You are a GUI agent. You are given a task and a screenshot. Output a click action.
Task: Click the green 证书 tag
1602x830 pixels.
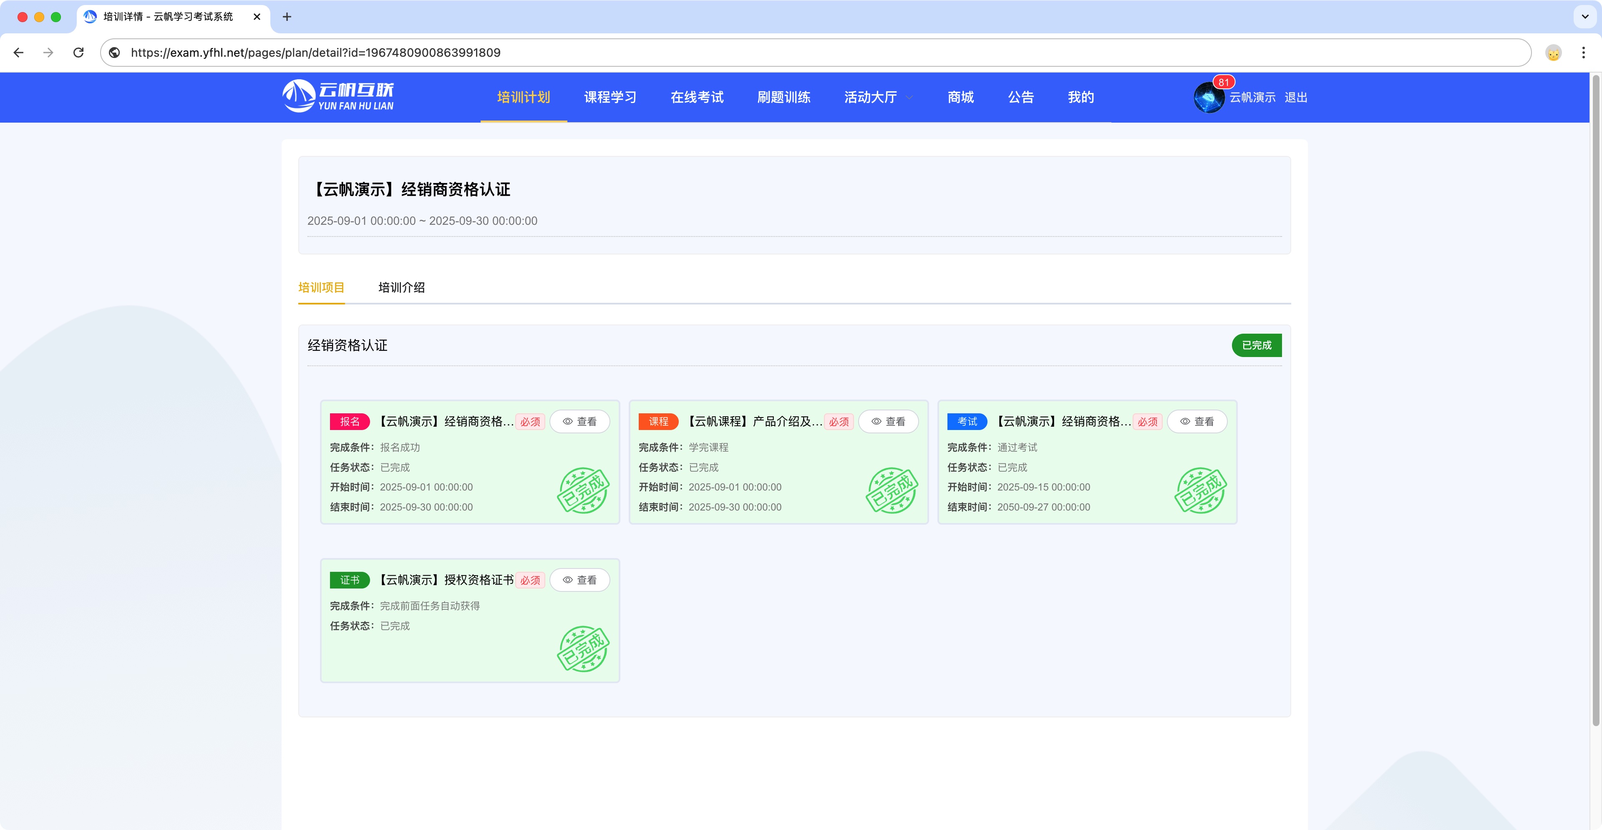click(x=350, y=580)
